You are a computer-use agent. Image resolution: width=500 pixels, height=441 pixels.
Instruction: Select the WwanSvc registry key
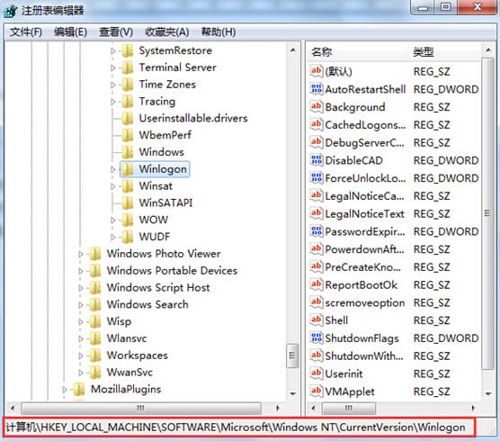click(x=129, y=372)
